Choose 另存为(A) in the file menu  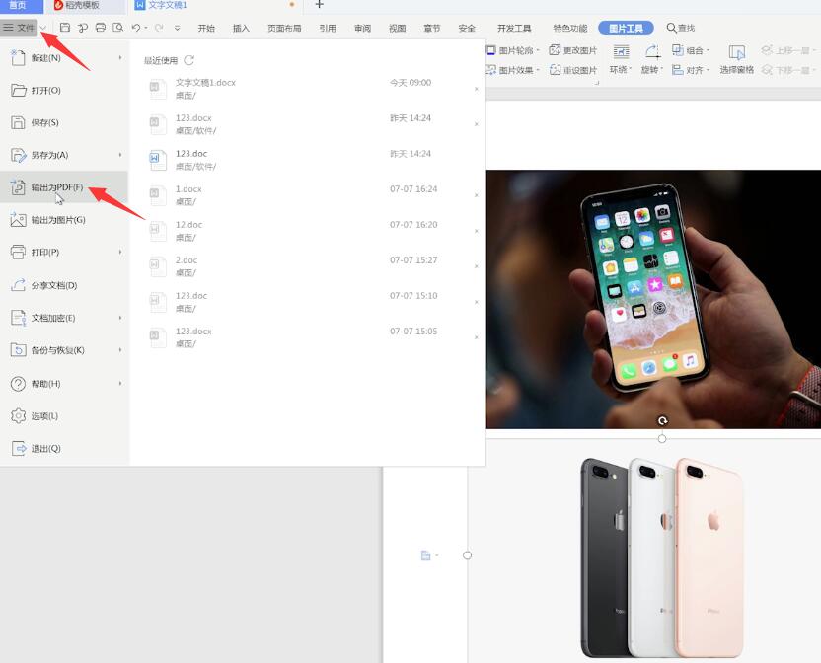(x=64, y=155)
